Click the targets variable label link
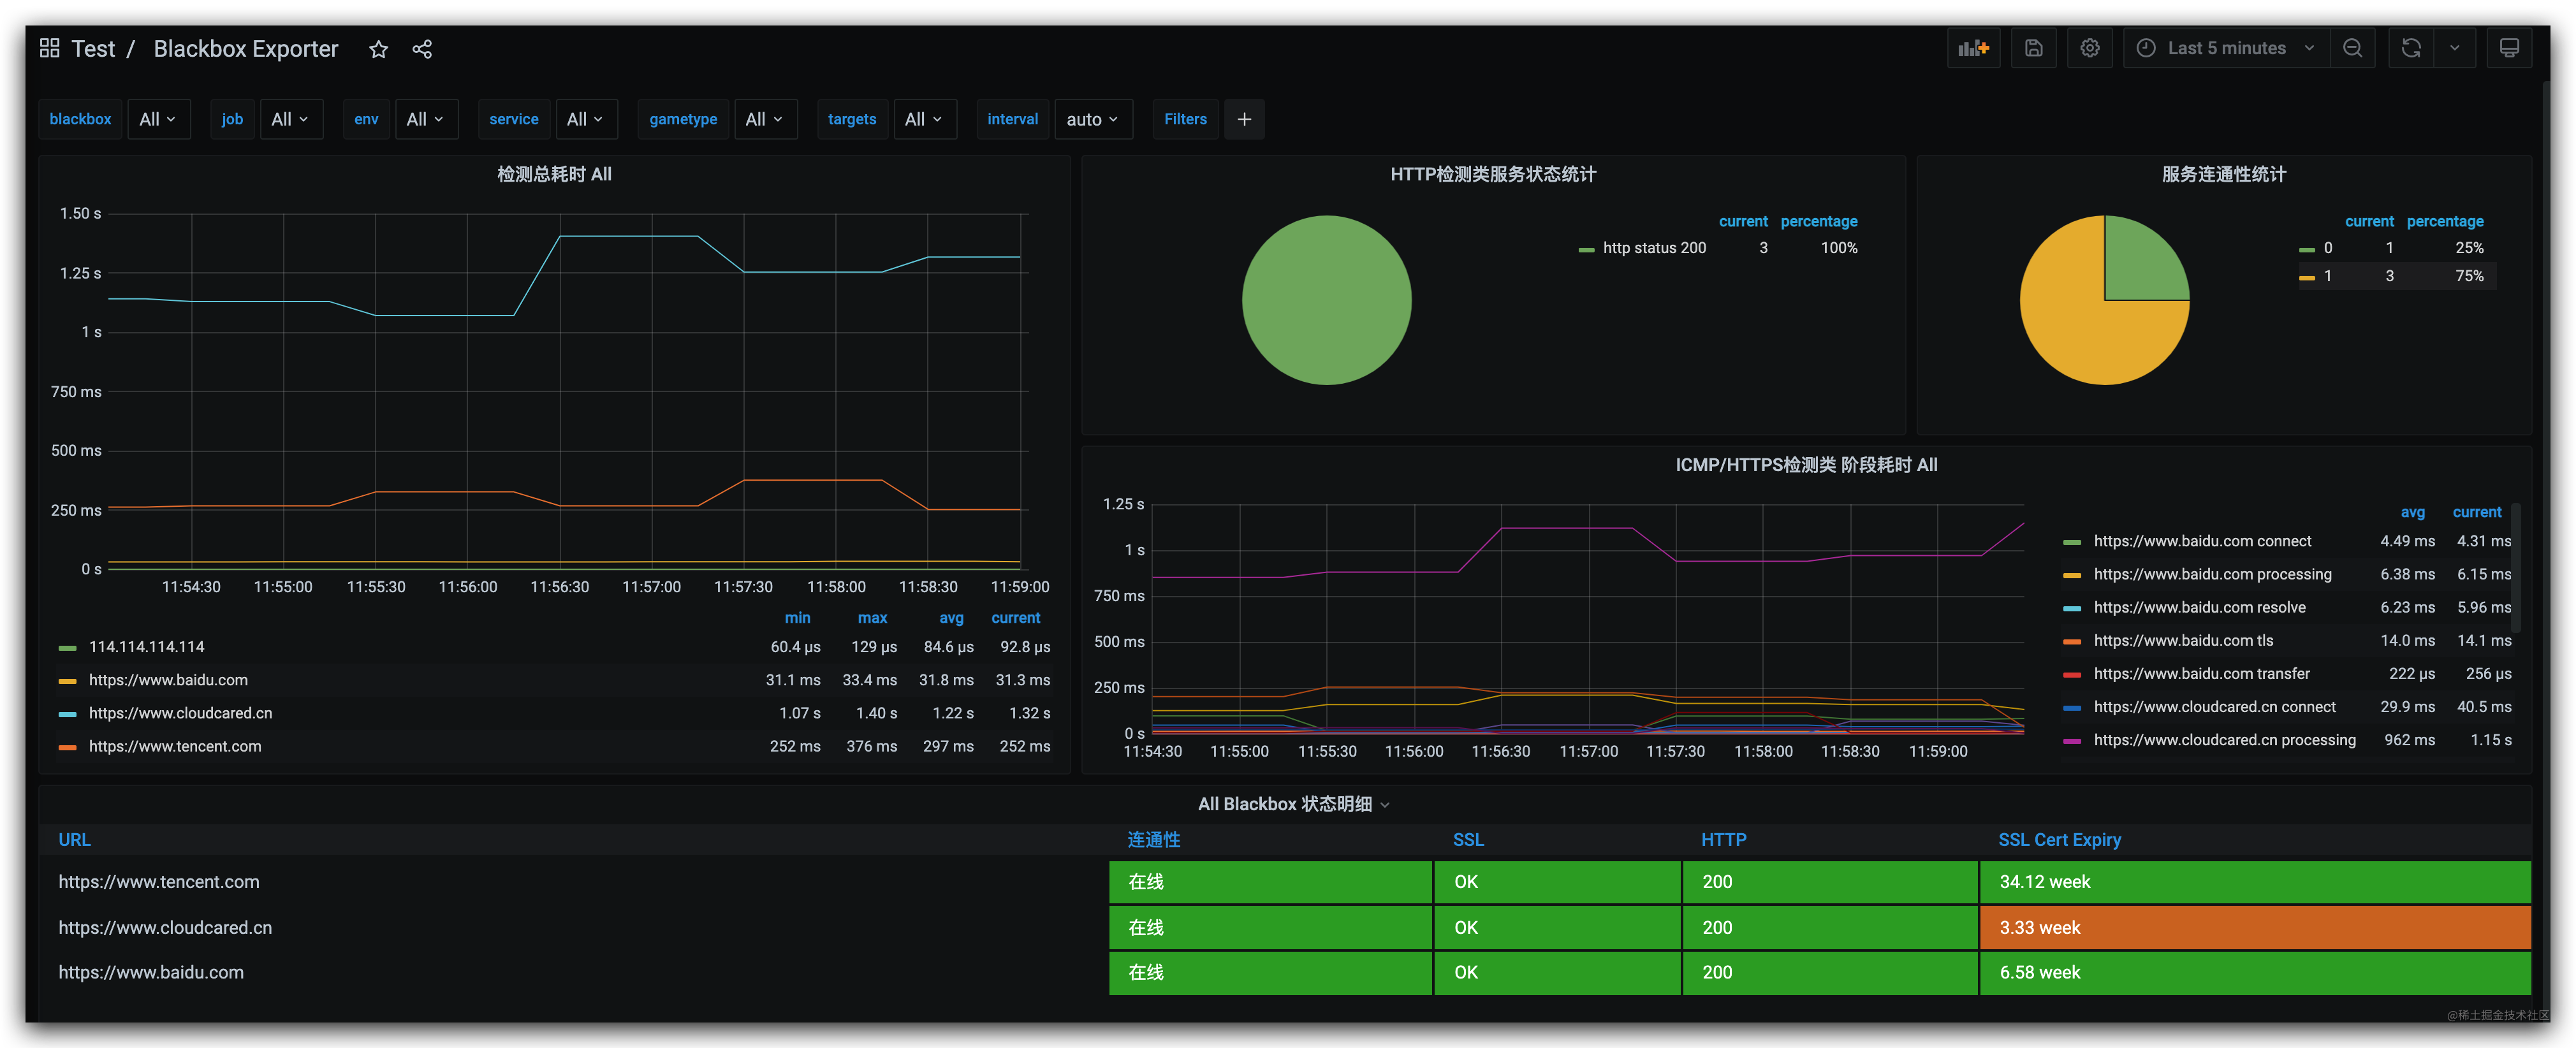Screen dimensions: 2576x1048 pos(852,119)
